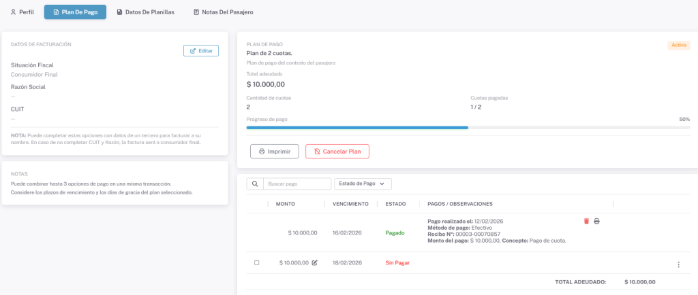Click the Estado column header
The image size is (698, 295).
[x=395, y=204]
